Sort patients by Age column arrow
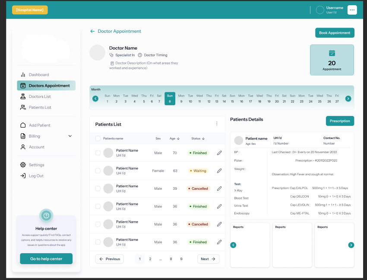The image size is (367, 280). [178, 139]
